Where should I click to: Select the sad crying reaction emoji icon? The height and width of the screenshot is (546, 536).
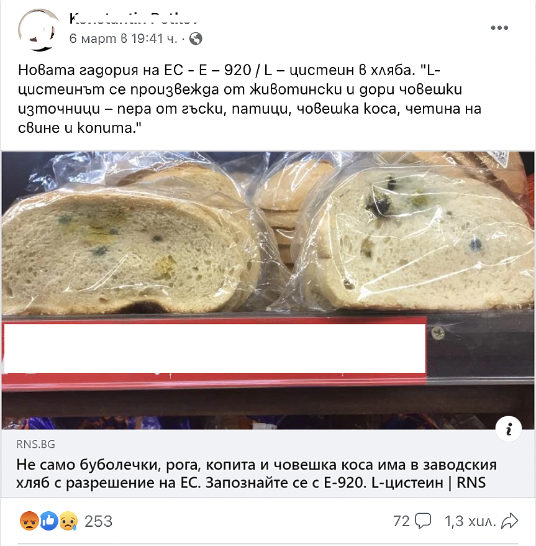[68, 521]
